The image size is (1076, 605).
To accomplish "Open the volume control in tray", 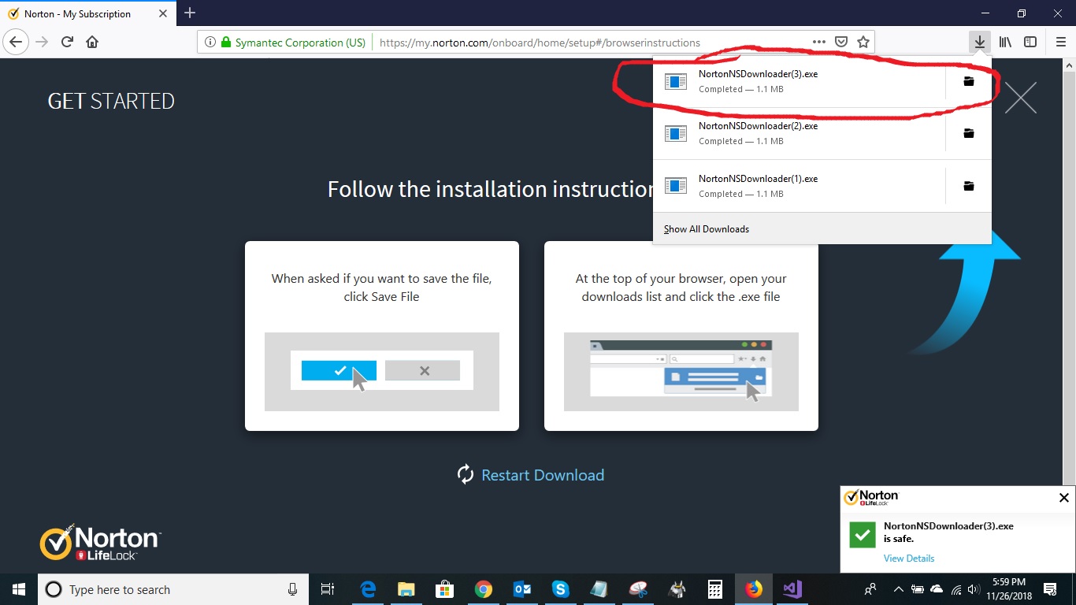I will click(974, 589).
